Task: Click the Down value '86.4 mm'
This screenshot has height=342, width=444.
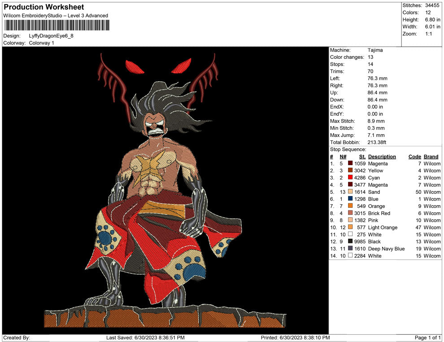Action: tap(378, 100)
